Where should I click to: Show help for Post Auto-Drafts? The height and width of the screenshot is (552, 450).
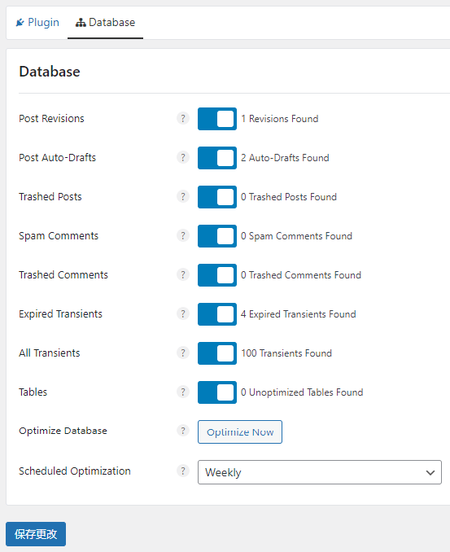coord(183,157)
